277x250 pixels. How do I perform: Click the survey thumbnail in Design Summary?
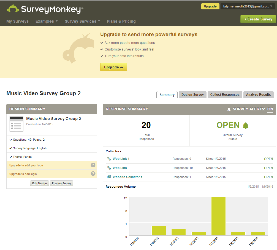click(17, 124)
